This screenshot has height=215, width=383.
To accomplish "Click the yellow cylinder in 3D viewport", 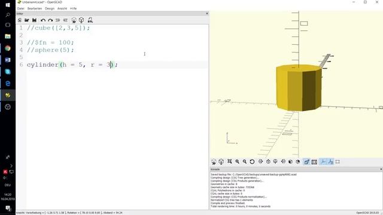I will point(299,88).
